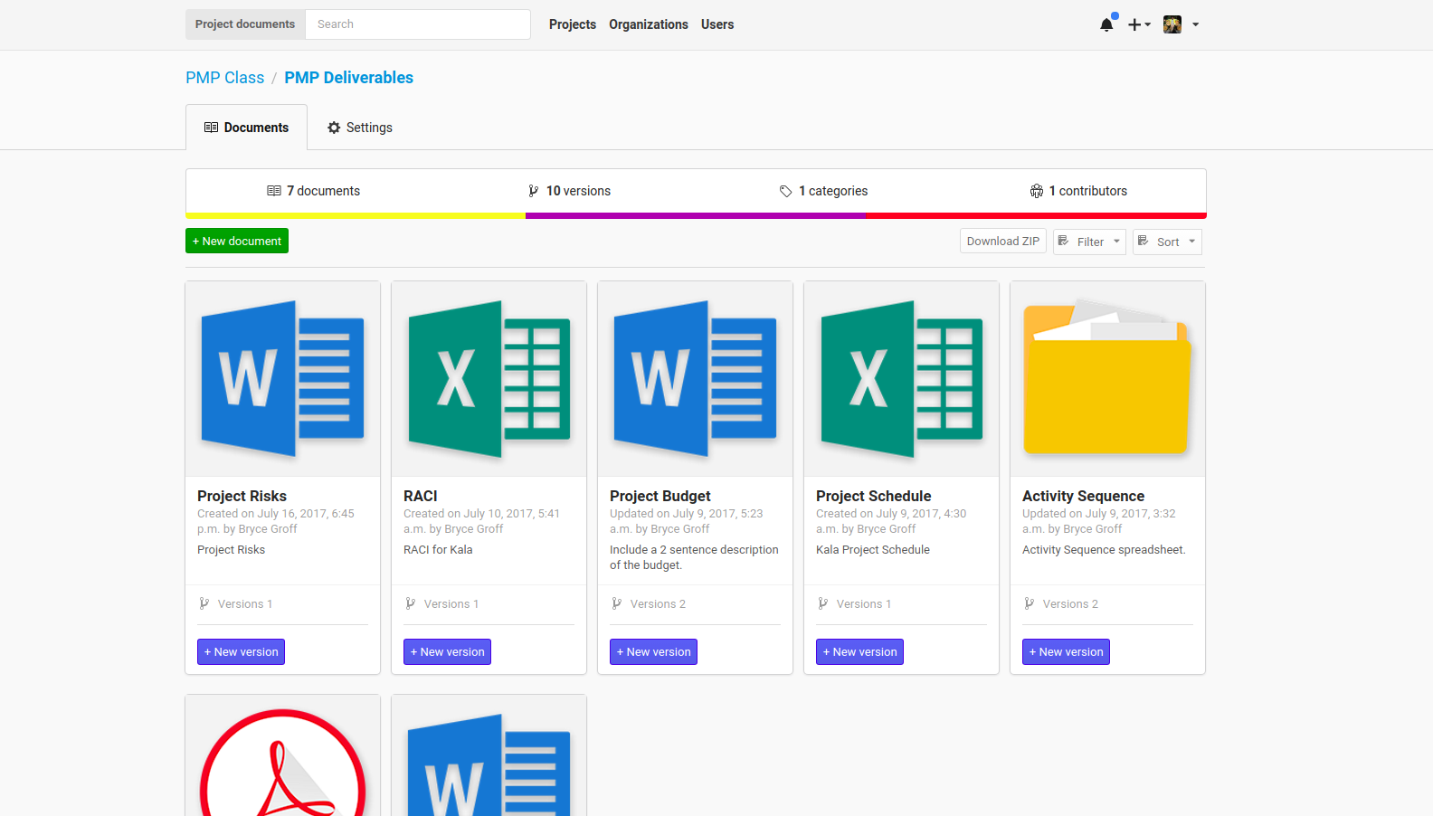Viewport: 1433px width, 816px height.
Task: Click the versions branch icon under Activity Sequence
Action: [x=1030, y=603]
